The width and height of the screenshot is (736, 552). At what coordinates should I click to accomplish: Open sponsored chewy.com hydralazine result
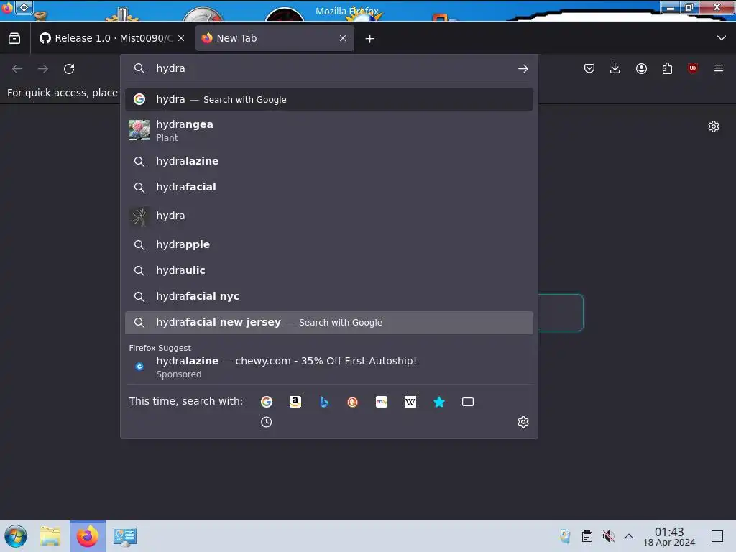pyautogui.click(x=329, y=367)
